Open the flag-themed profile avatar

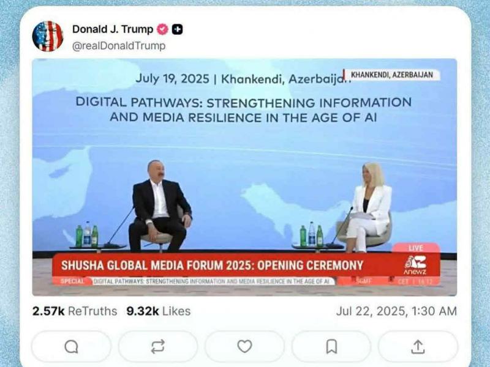pyautogui.click(x=48, y=36)
